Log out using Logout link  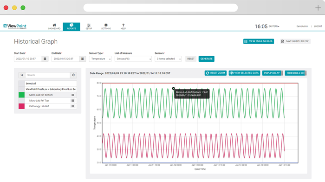coord(318,26)
